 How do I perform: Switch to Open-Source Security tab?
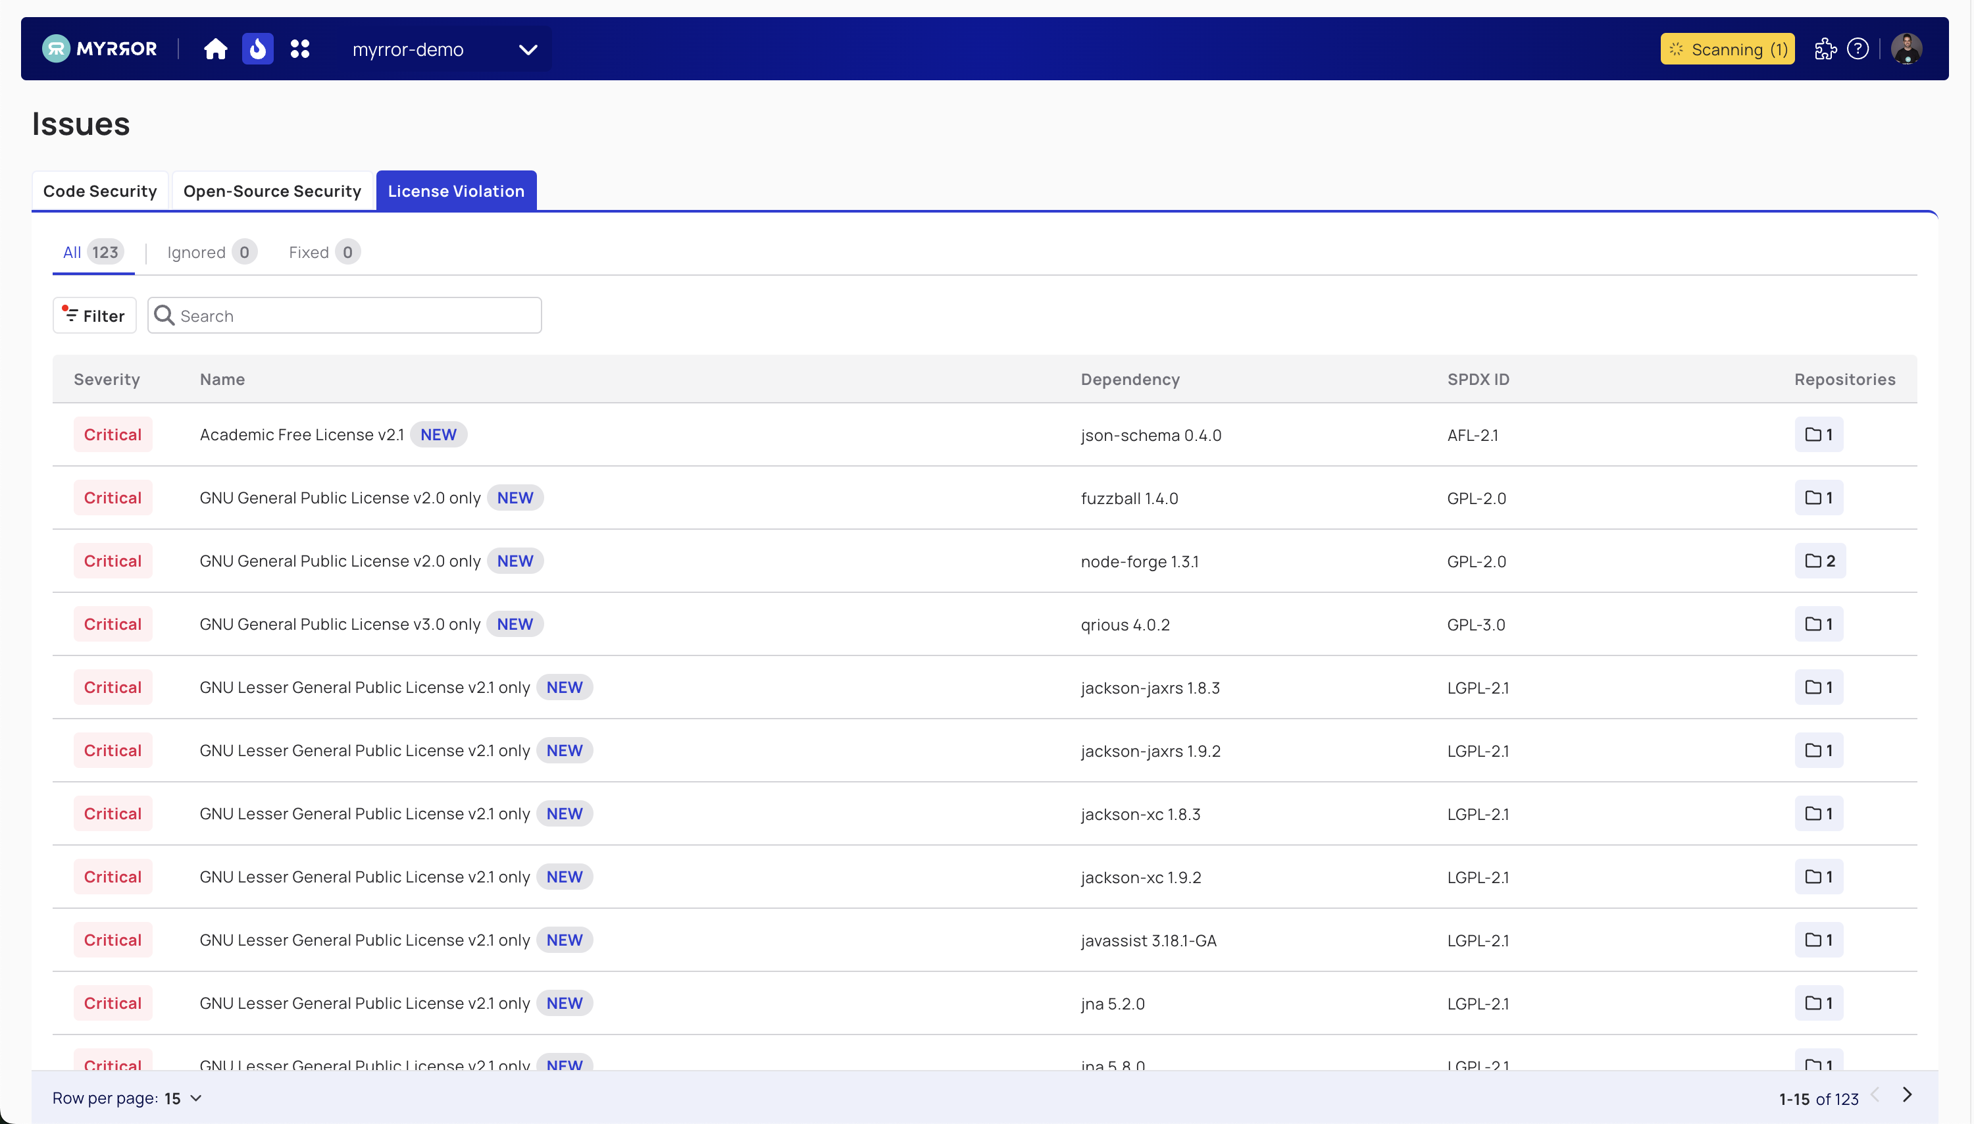coord(271,190)
